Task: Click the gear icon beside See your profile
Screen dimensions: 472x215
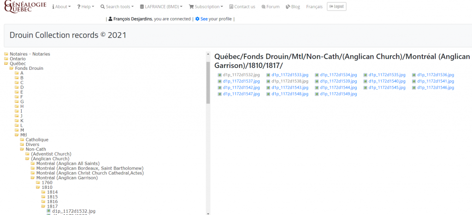Action: tap(197, 19)
